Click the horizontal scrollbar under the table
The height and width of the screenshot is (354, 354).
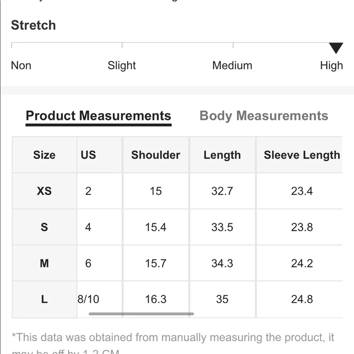141,314
